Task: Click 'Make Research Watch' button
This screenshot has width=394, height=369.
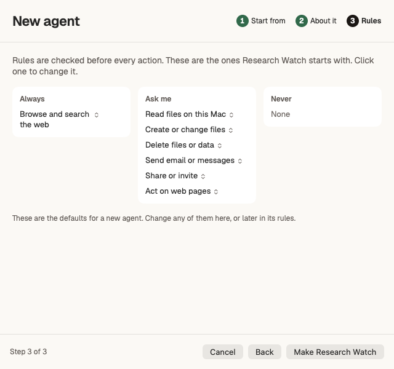Action: click(x=335, y=352)
